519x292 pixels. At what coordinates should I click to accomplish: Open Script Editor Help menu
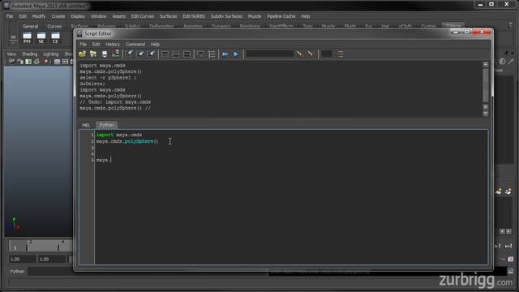[155, 44]
